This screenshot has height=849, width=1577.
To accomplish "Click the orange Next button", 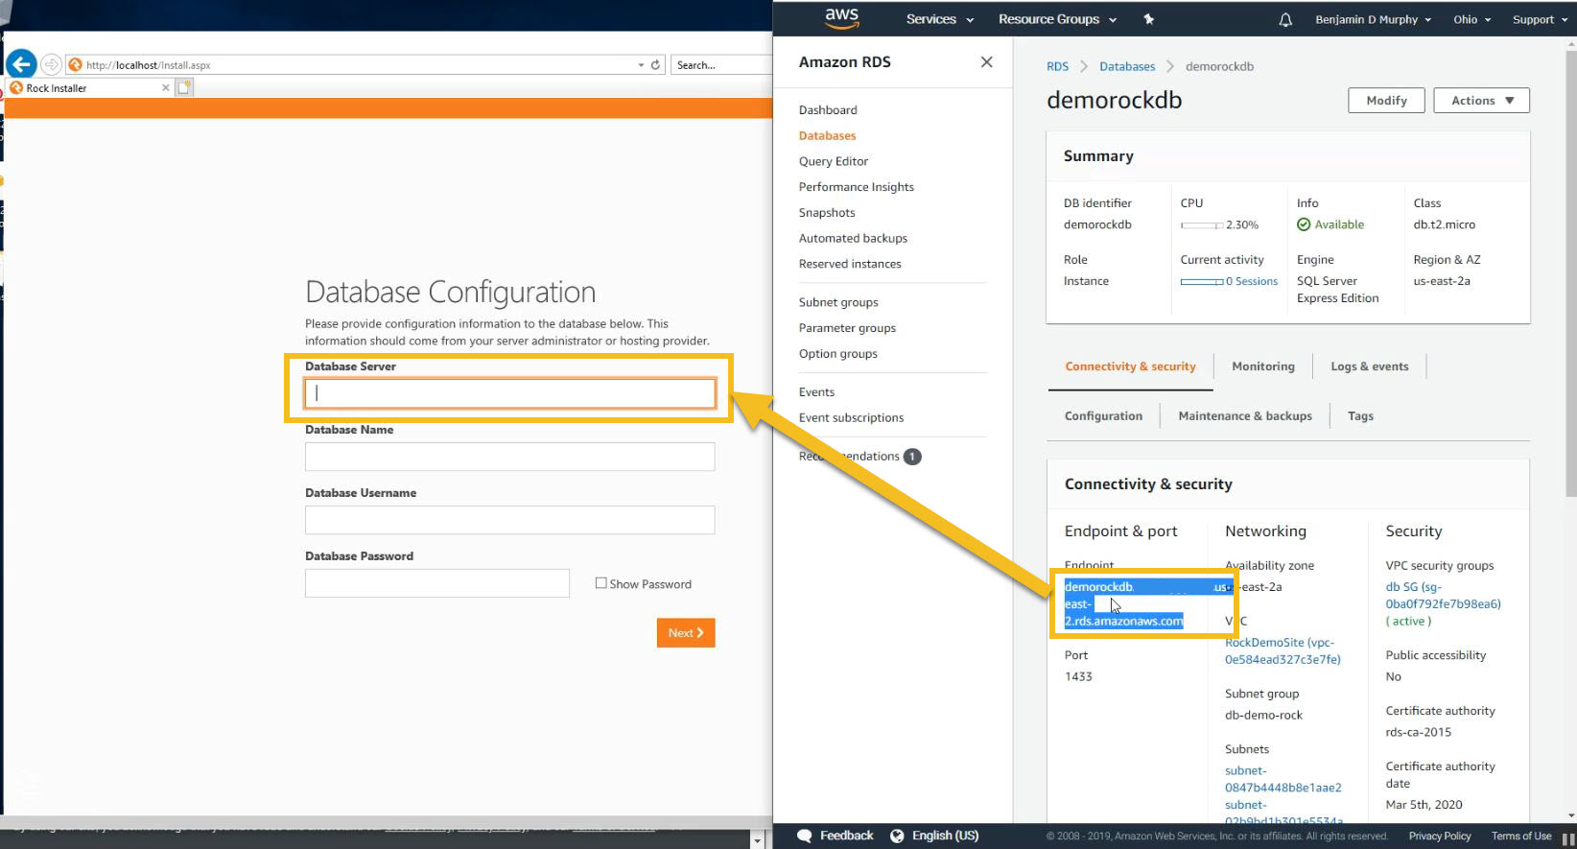I will pos(686,633).
